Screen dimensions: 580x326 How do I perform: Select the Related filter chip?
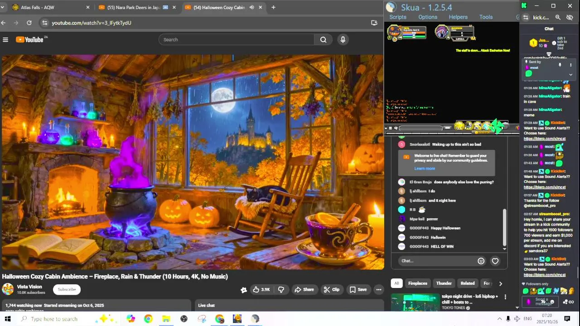tap(468, 283)
